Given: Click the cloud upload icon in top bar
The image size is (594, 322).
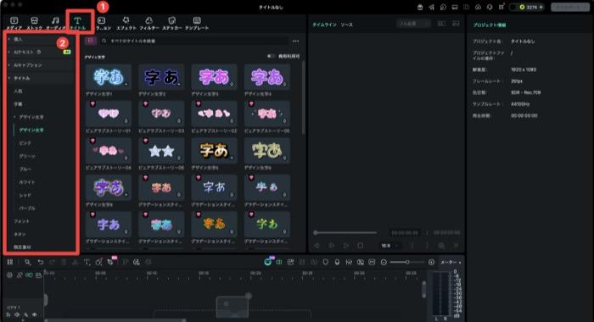Looking at the screenshot, I should point(478,7).
